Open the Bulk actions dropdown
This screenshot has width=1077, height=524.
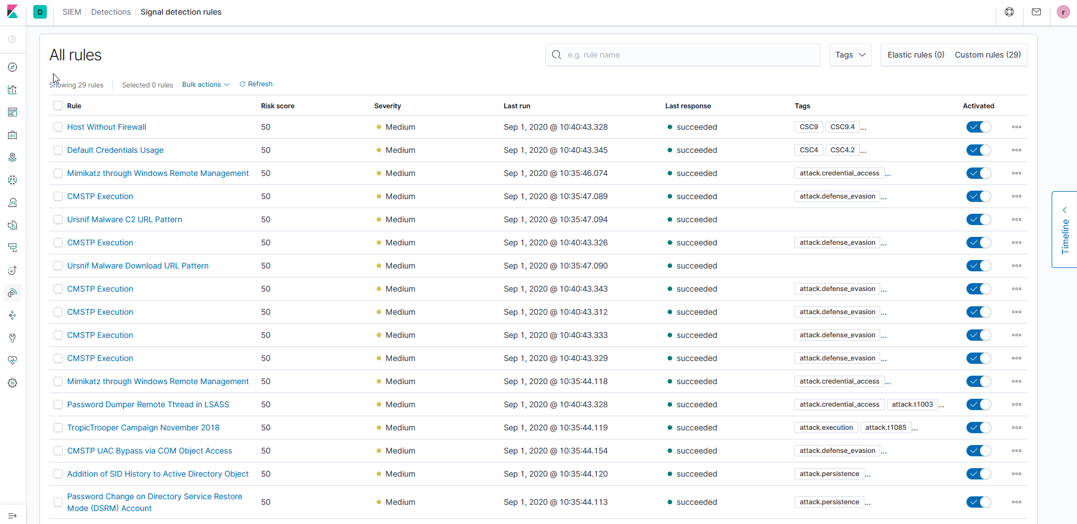coord(205,85)
